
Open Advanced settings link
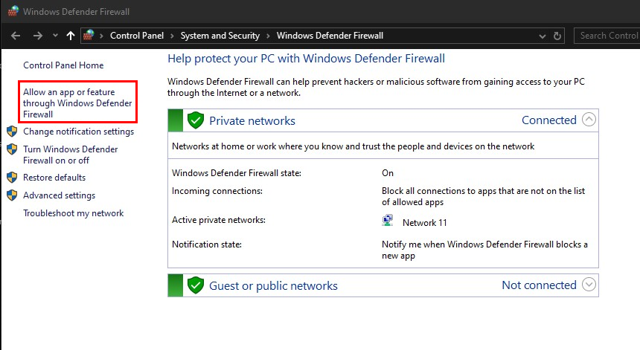pyautogui.click(x=59, y=195)
